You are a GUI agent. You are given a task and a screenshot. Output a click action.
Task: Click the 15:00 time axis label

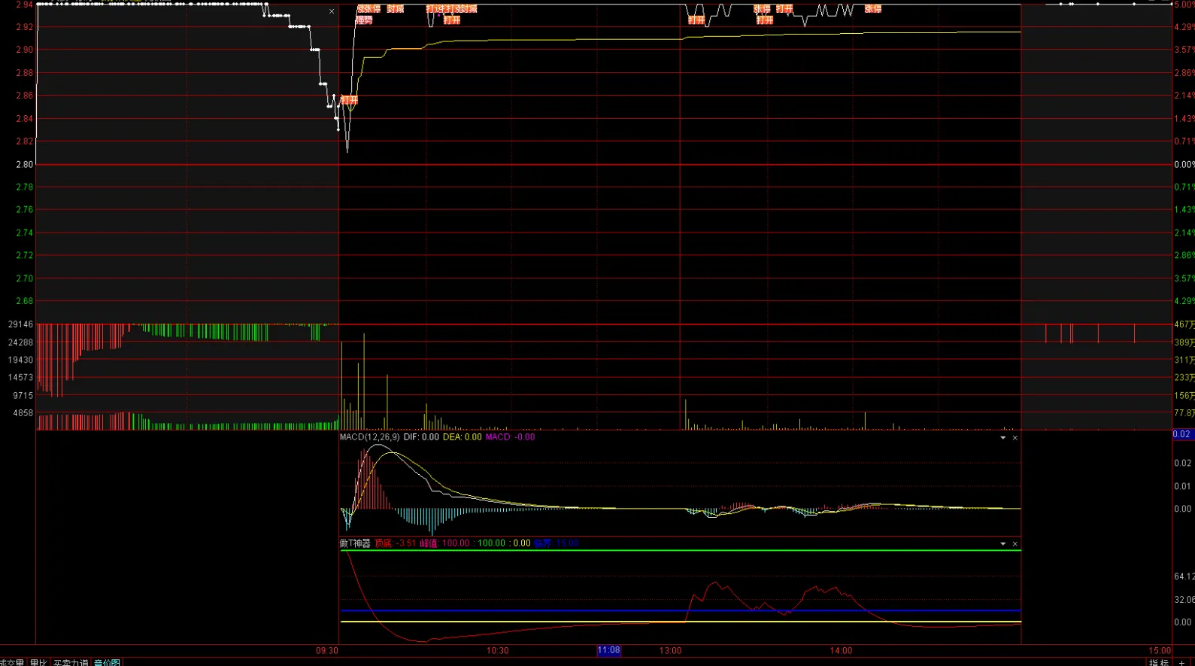point(1160,650)
